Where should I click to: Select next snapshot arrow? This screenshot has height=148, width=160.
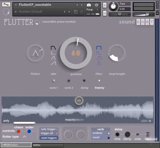point(69,12)
